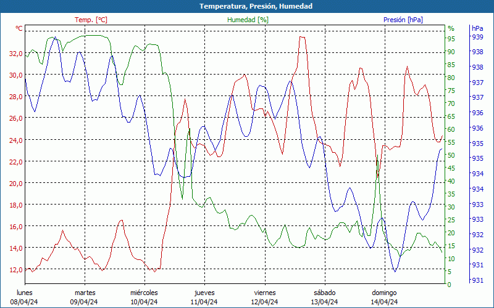Screen dimensions: 494x308
Task: Click the green "%" axis unit label
Action: [451, 28]
